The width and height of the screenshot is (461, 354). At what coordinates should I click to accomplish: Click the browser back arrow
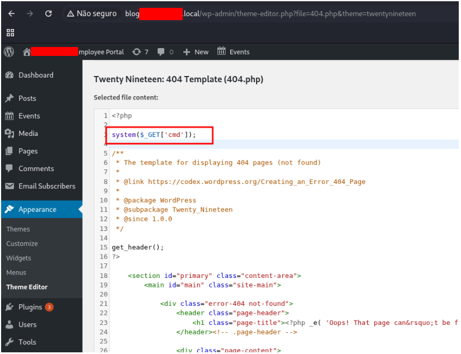point(12,13)
